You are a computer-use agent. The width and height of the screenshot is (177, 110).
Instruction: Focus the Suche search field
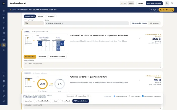[87, 23]
